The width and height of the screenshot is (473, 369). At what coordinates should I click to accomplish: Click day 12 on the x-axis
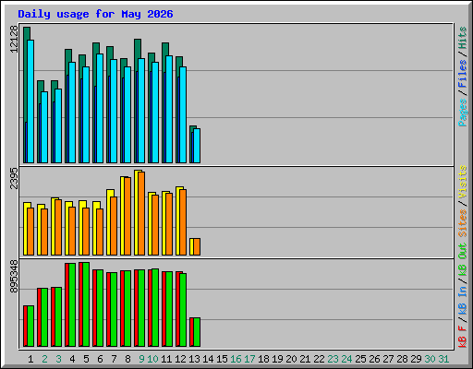[x=180, y=359]
